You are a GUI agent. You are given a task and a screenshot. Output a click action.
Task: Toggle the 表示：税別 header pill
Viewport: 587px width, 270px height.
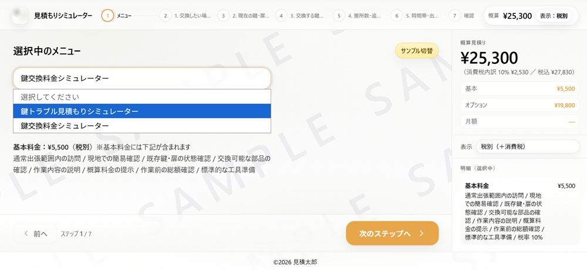[x=554, y=16]
